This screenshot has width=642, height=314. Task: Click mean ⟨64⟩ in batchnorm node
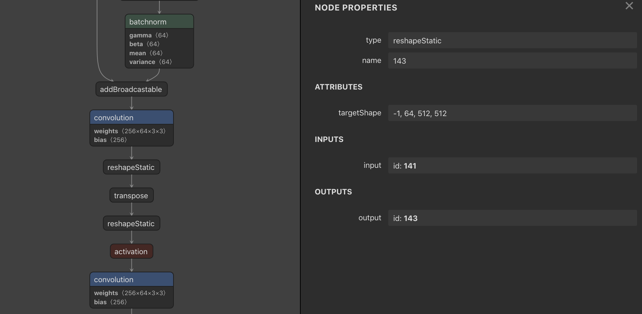point(146,53)
